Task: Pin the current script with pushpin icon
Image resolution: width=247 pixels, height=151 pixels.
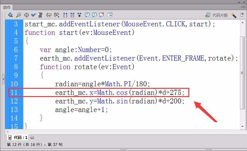Action: 32,138
